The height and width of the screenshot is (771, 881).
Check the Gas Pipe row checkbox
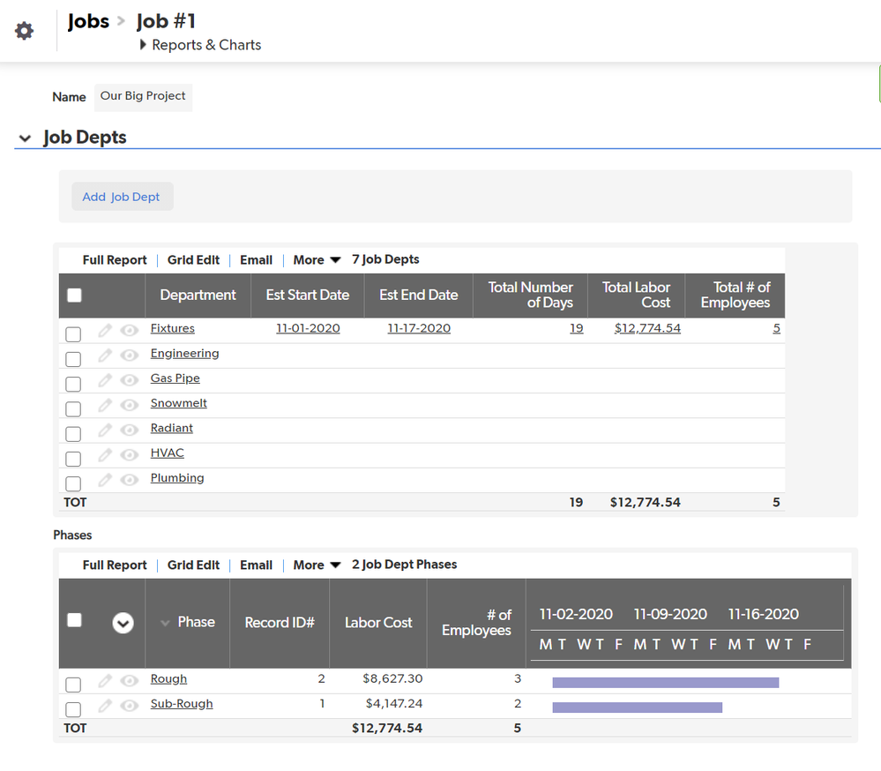pyautogui.click(x=73, y=385)
